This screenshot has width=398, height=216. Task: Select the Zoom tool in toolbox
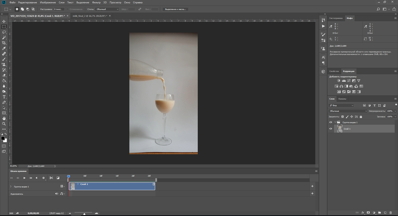[4, 124]
